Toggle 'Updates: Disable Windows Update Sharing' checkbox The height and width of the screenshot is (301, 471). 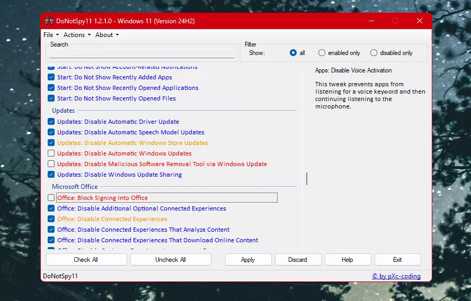pos(51,174)
